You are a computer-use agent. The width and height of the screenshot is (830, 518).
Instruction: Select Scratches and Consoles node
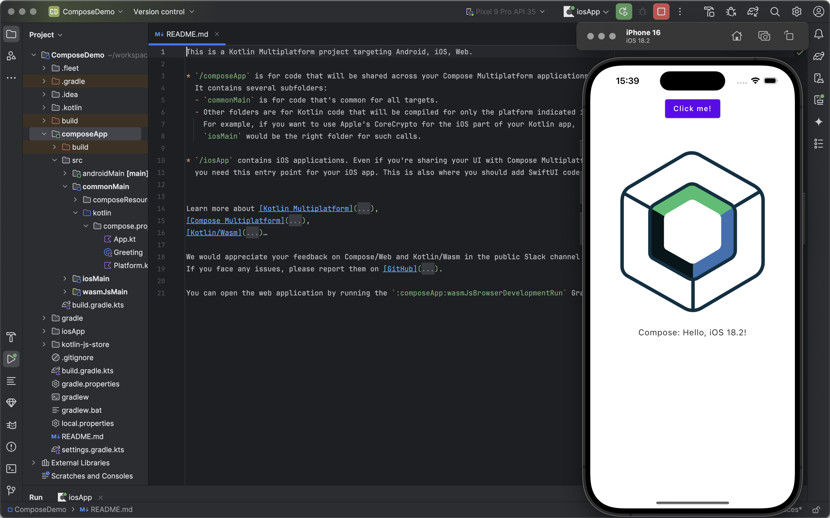point(87,476)
